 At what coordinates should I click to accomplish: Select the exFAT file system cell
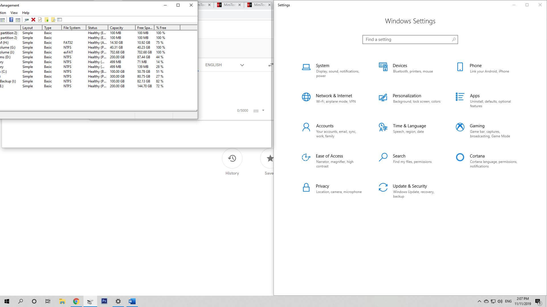68,52
